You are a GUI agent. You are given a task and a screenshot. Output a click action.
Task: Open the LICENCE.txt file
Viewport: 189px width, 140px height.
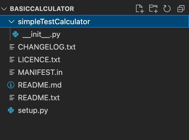coord(39,60)
